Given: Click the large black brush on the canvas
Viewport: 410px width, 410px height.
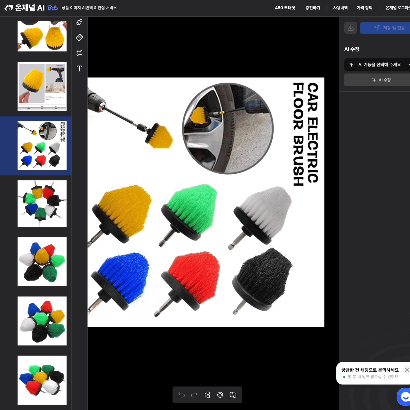Looking at the screenshot, I should click(x=263, y=281).
